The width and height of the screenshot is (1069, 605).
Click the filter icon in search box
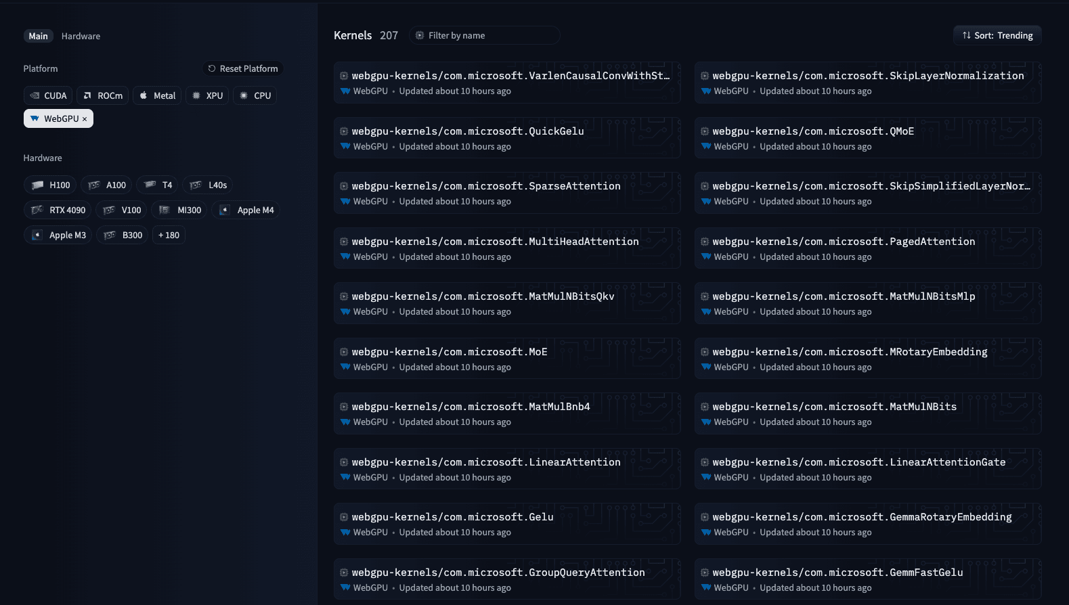(420, 35)
